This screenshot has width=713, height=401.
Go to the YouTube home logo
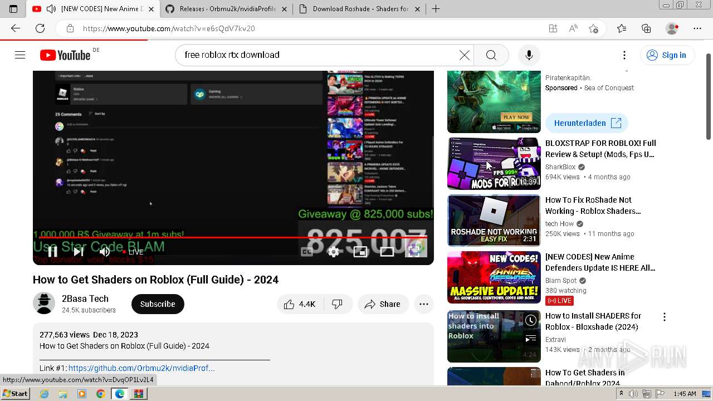[x=65, y=55]
